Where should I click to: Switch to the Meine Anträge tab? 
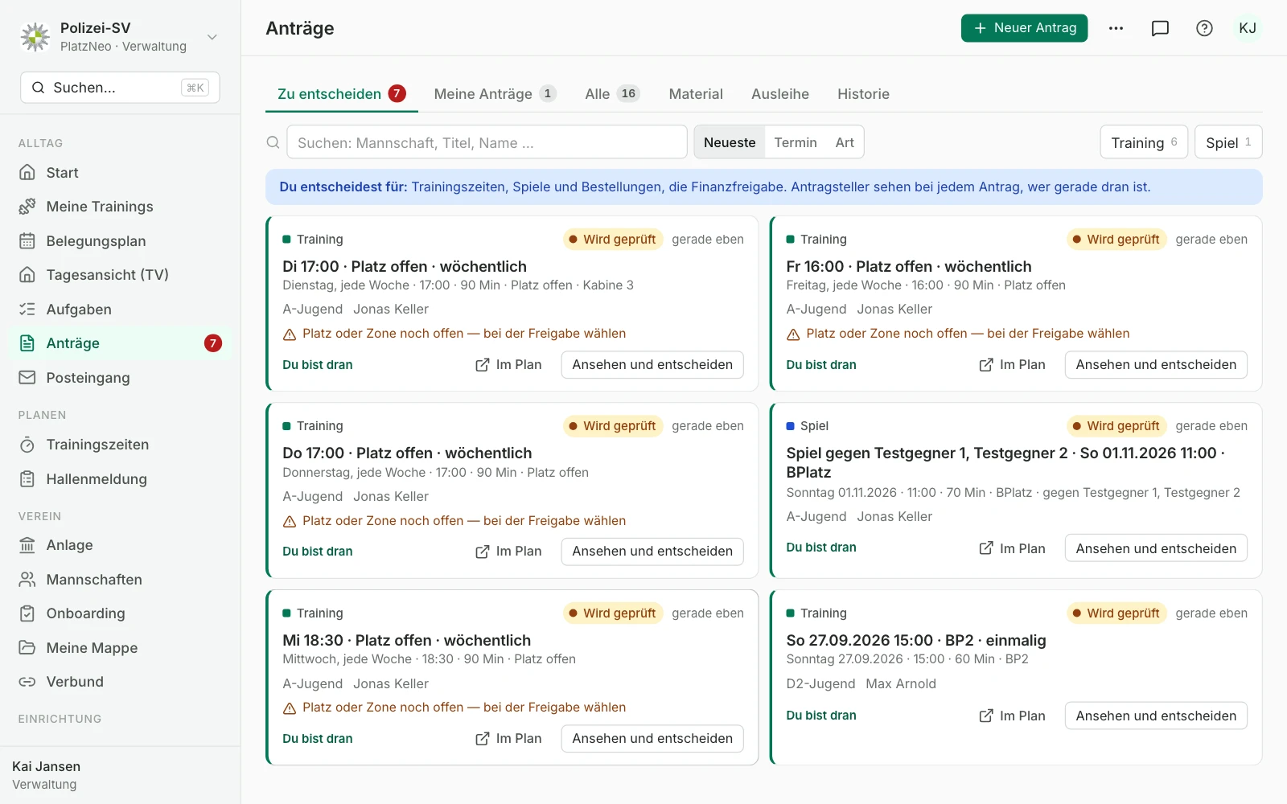click(495, 94)
